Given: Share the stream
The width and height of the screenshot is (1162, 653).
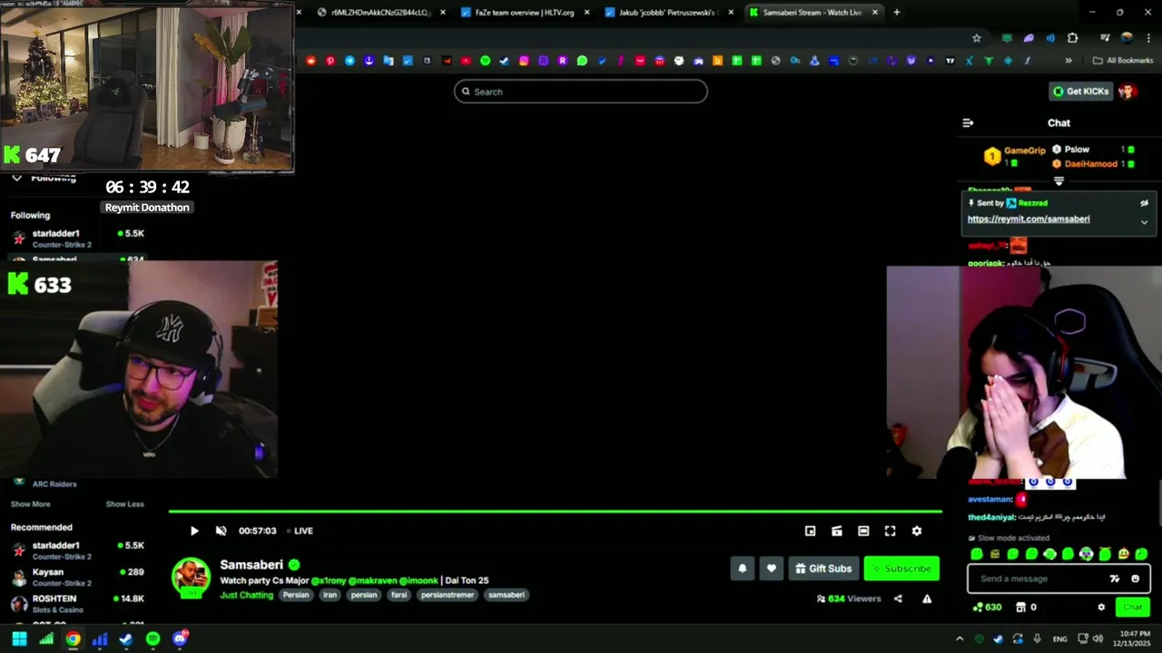Looking at the screenshot, I should pos(898,599).
